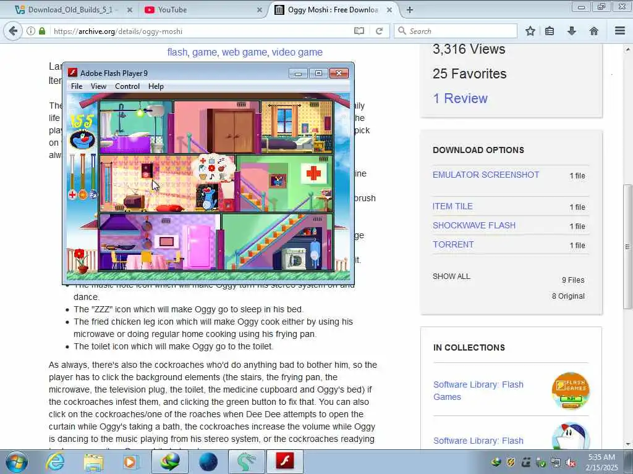This screenshot has width=633, height=474.
Task: Open the 'video game' topic link
Action: click(x=297, y=52)
